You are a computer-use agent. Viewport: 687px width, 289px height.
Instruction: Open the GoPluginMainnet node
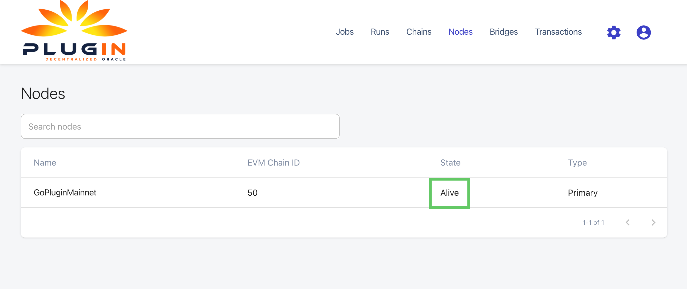point(65,192)
